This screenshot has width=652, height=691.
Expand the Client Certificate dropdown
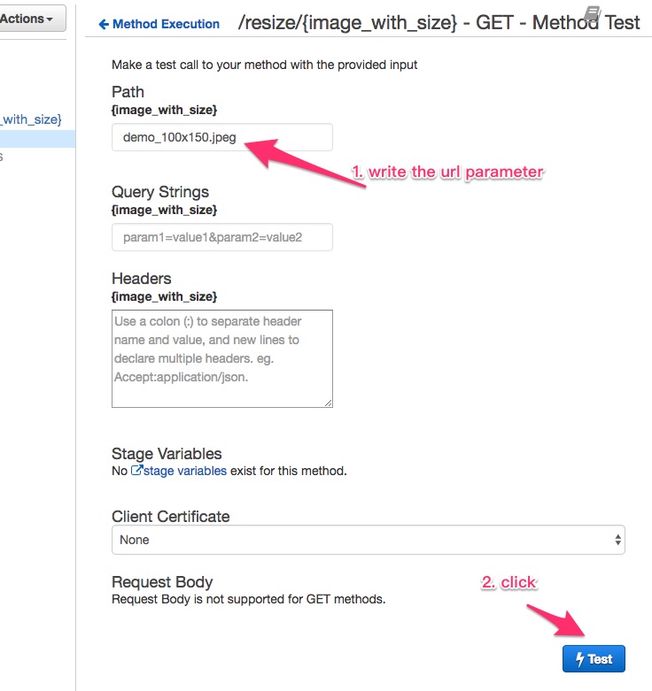(x=368, y=540)
